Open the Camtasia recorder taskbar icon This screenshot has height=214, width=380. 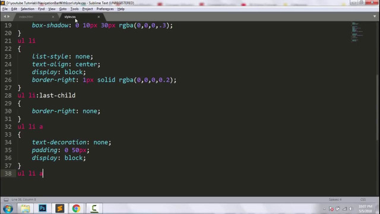(x=94, y=209)
